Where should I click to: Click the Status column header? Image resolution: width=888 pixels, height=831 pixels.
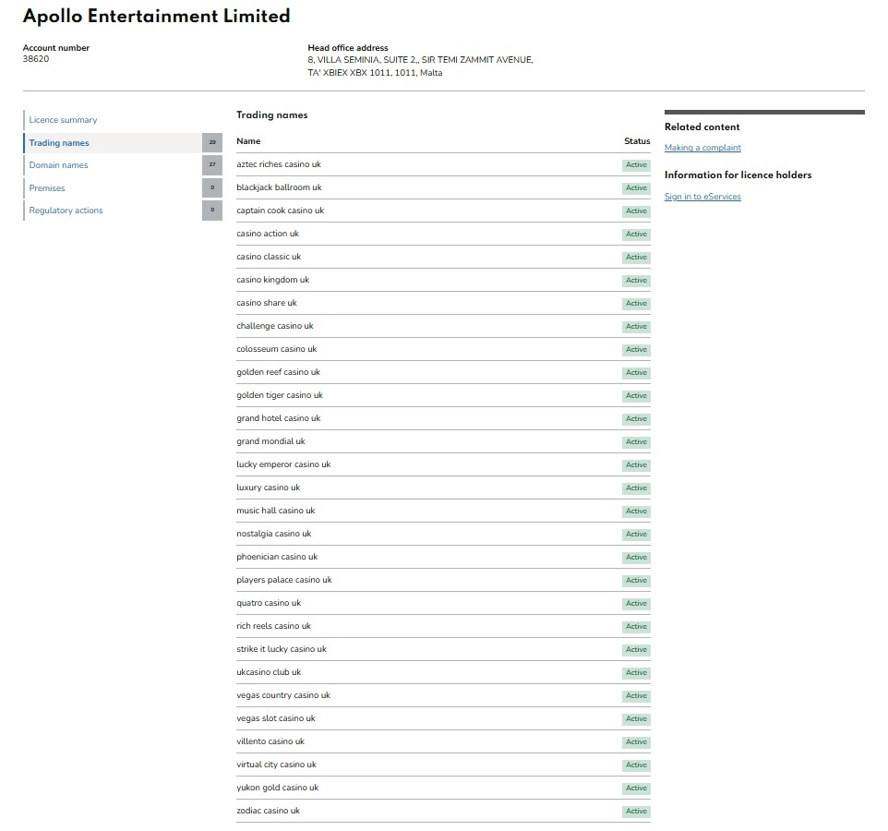pos(637,141)
